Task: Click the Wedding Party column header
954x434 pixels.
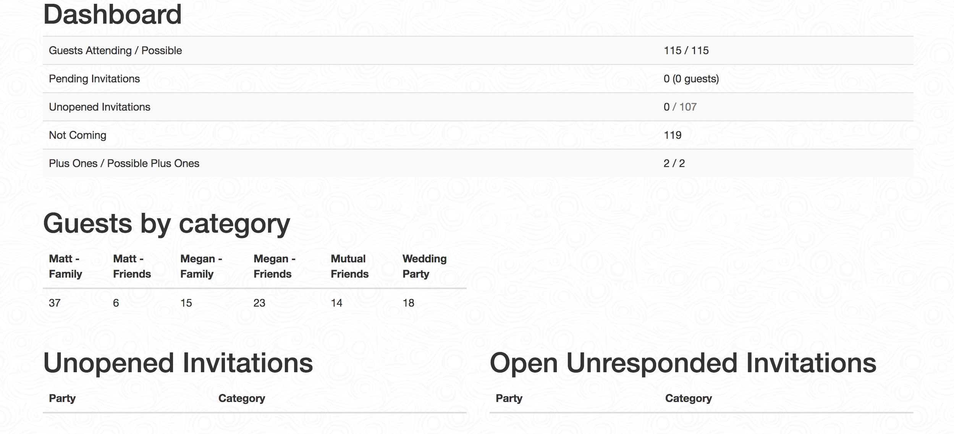Action: (x=424, y=266)
